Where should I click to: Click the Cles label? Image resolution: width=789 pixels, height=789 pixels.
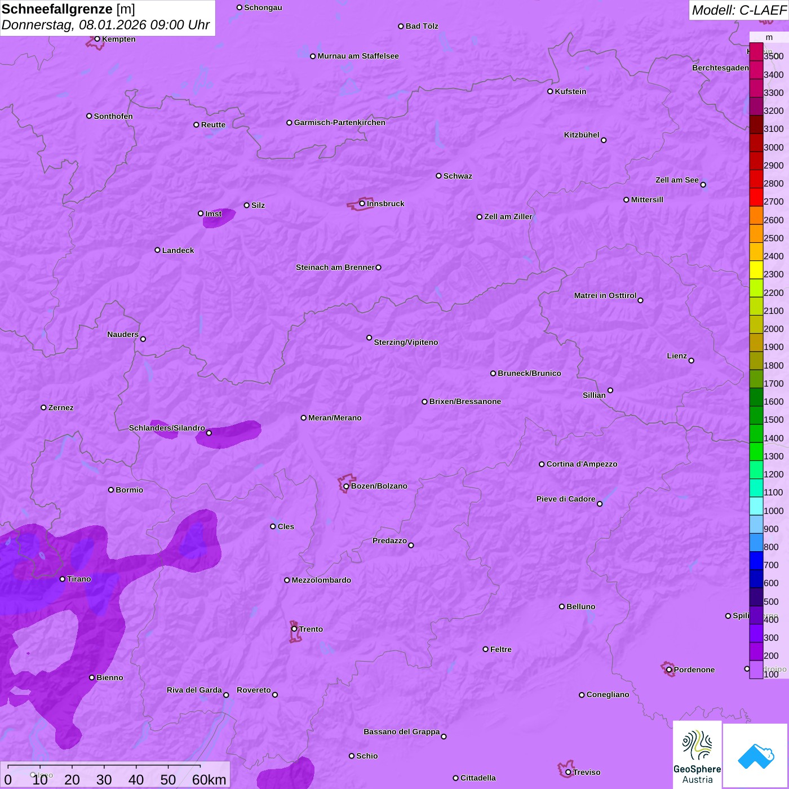click(286, 526)
